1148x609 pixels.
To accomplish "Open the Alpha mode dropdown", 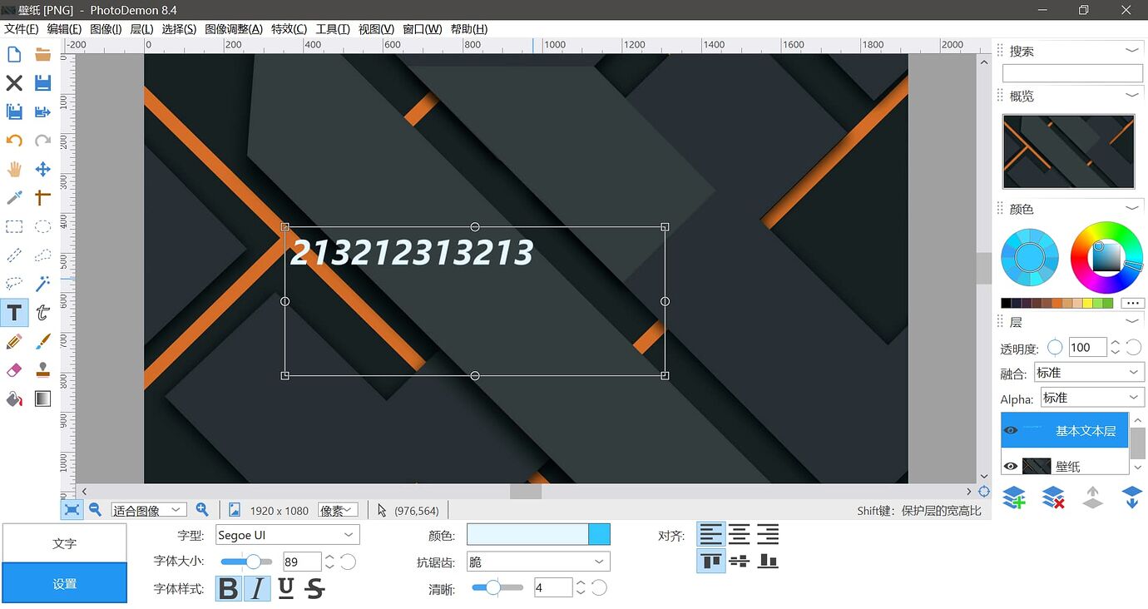I will pos(1092,398).
